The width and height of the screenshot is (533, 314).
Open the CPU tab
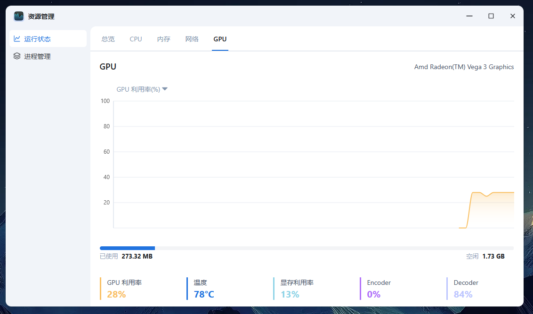pos(136,39)
